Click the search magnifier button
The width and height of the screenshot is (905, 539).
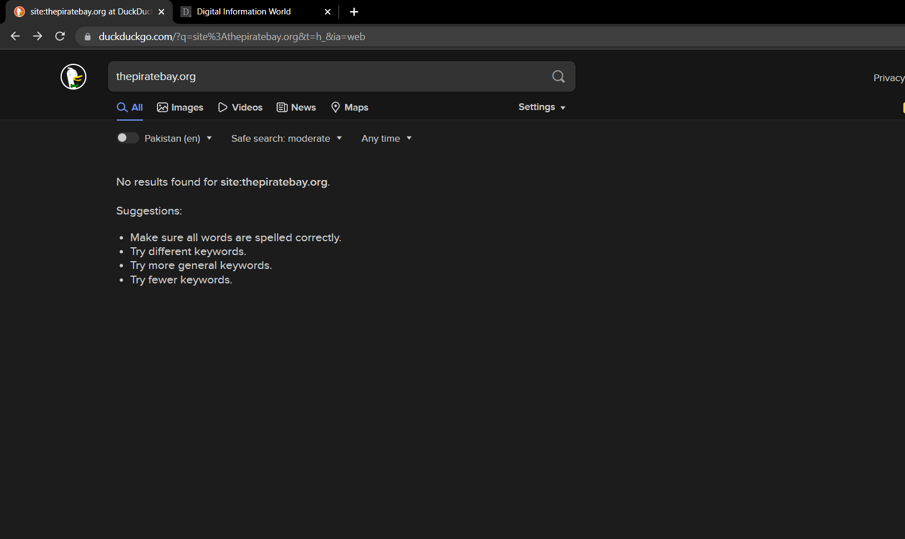558,77
